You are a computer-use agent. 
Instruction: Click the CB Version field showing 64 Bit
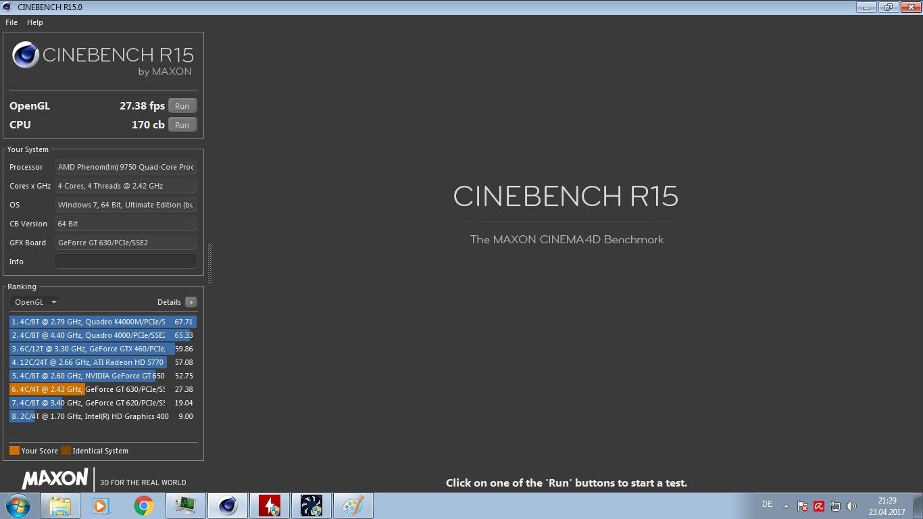point(126,224)
